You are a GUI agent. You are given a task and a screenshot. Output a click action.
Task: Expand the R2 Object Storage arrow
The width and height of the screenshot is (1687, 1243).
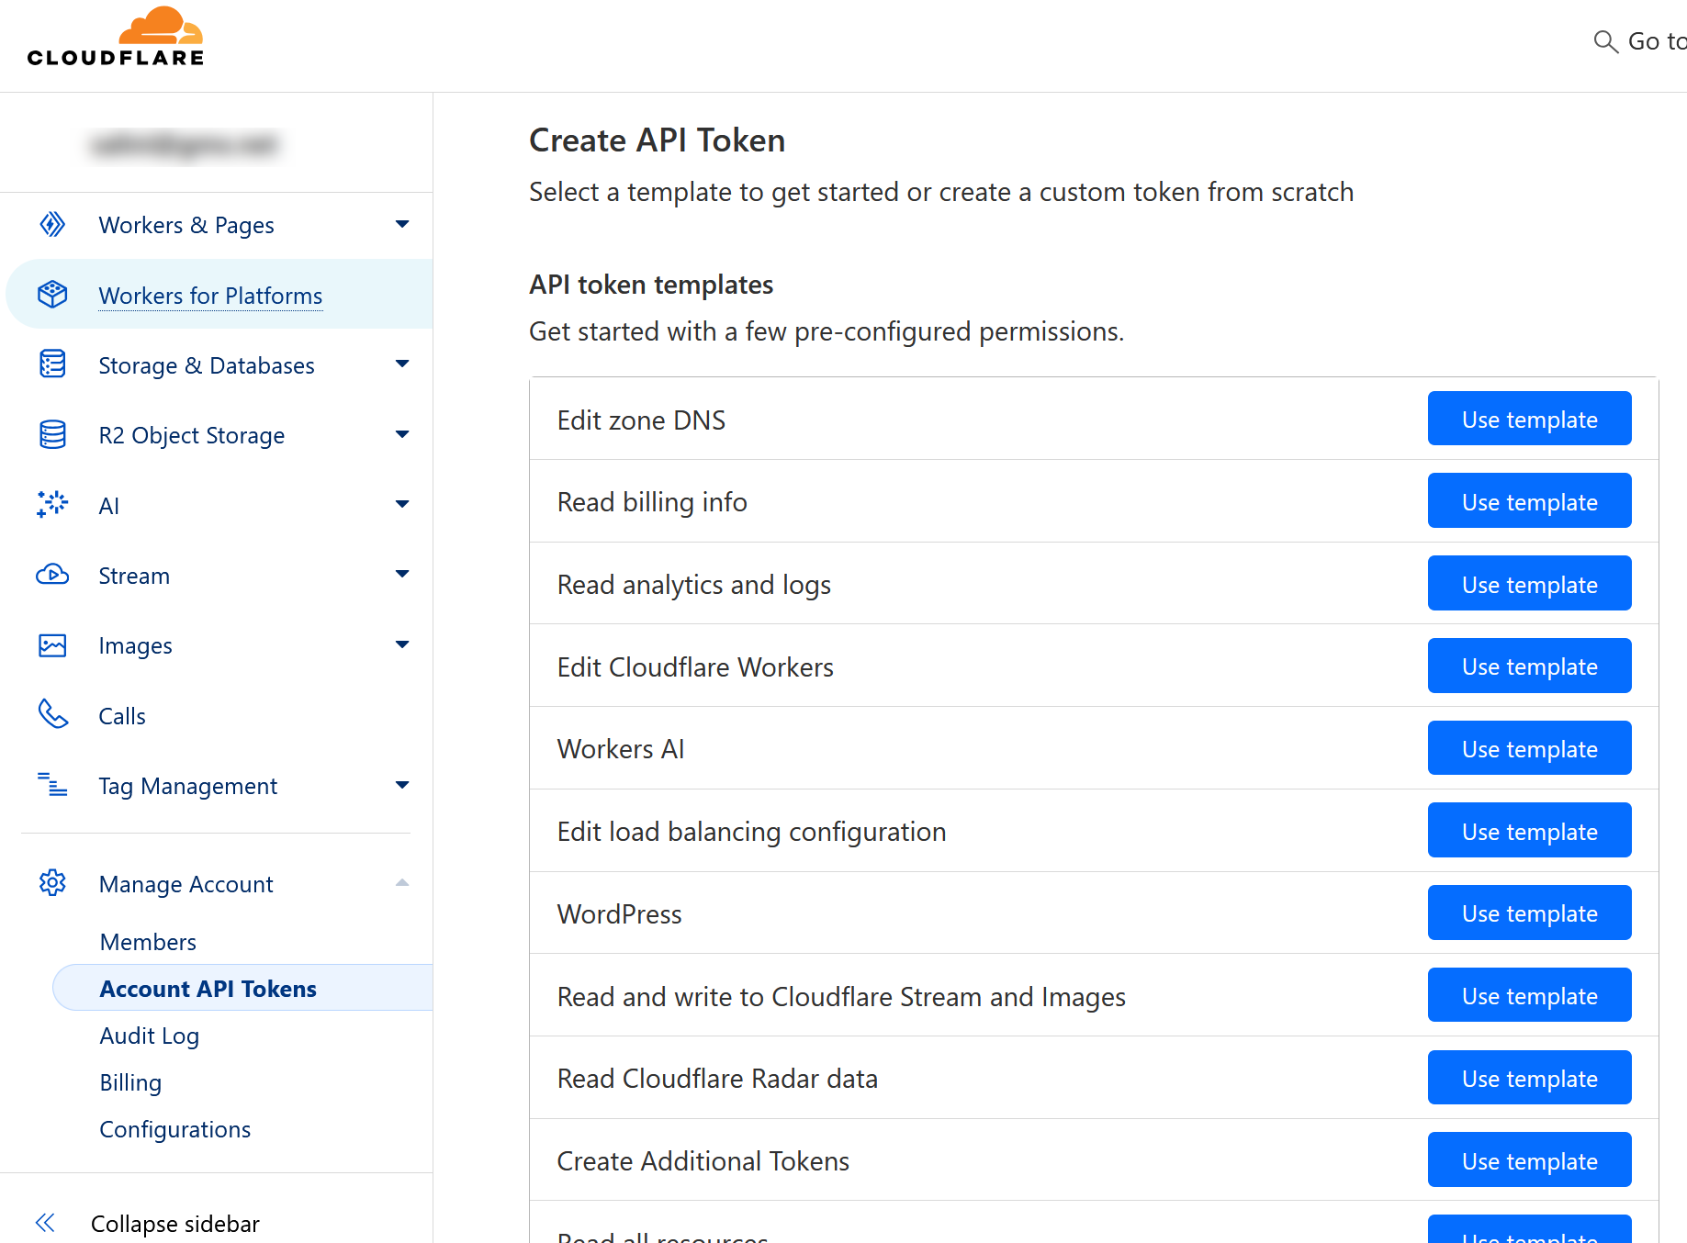point(401,434)
